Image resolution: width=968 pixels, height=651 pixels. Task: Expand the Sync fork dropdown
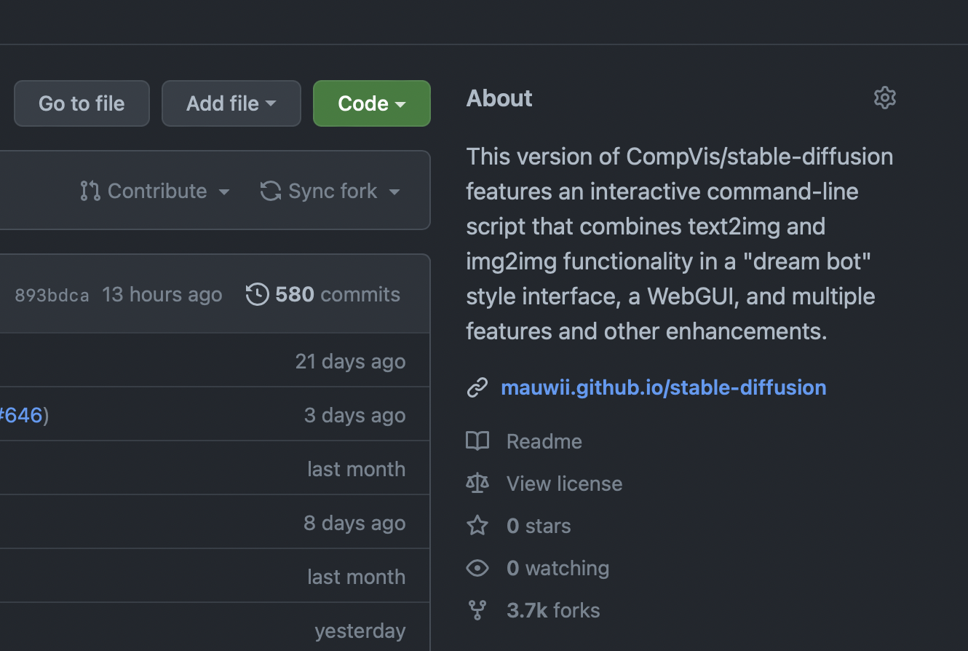tap(331, 191)
